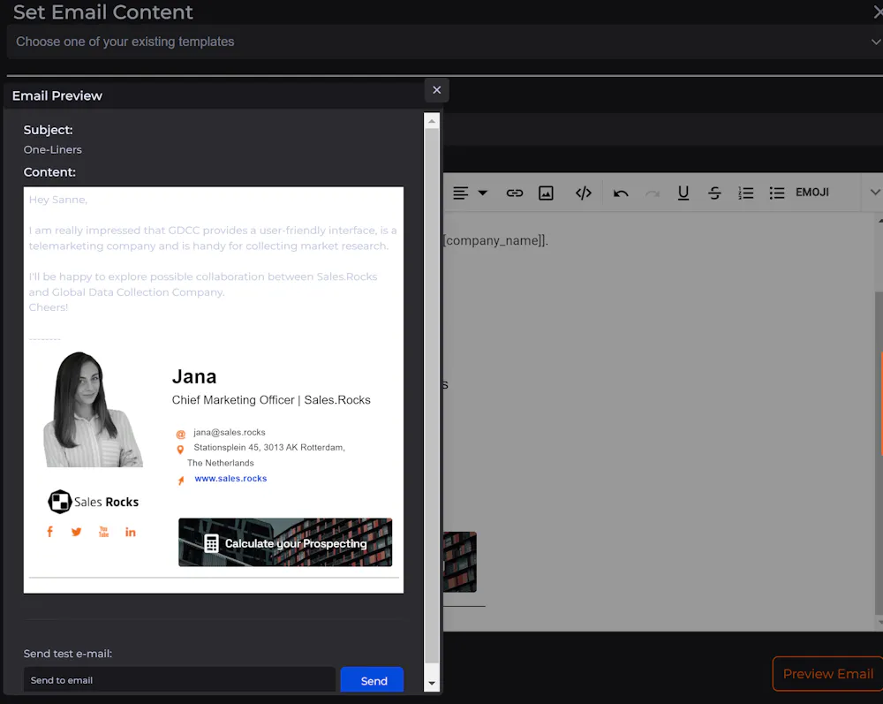Click the Send to email input field
Screen dimensions: 883x704
coord(179,680)
